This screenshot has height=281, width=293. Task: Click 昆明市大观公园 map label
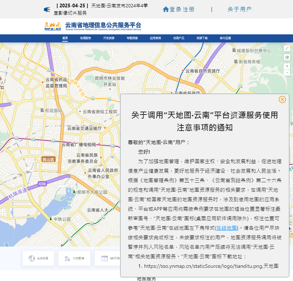(x=92, y=192)
